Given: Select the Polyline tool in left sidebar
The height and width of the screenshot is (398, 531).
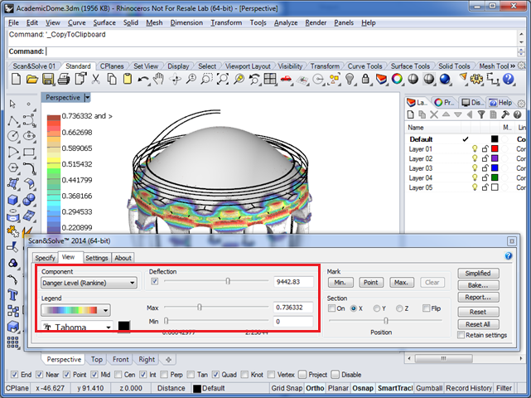Looking at the screenshot, I should [13, 120].
